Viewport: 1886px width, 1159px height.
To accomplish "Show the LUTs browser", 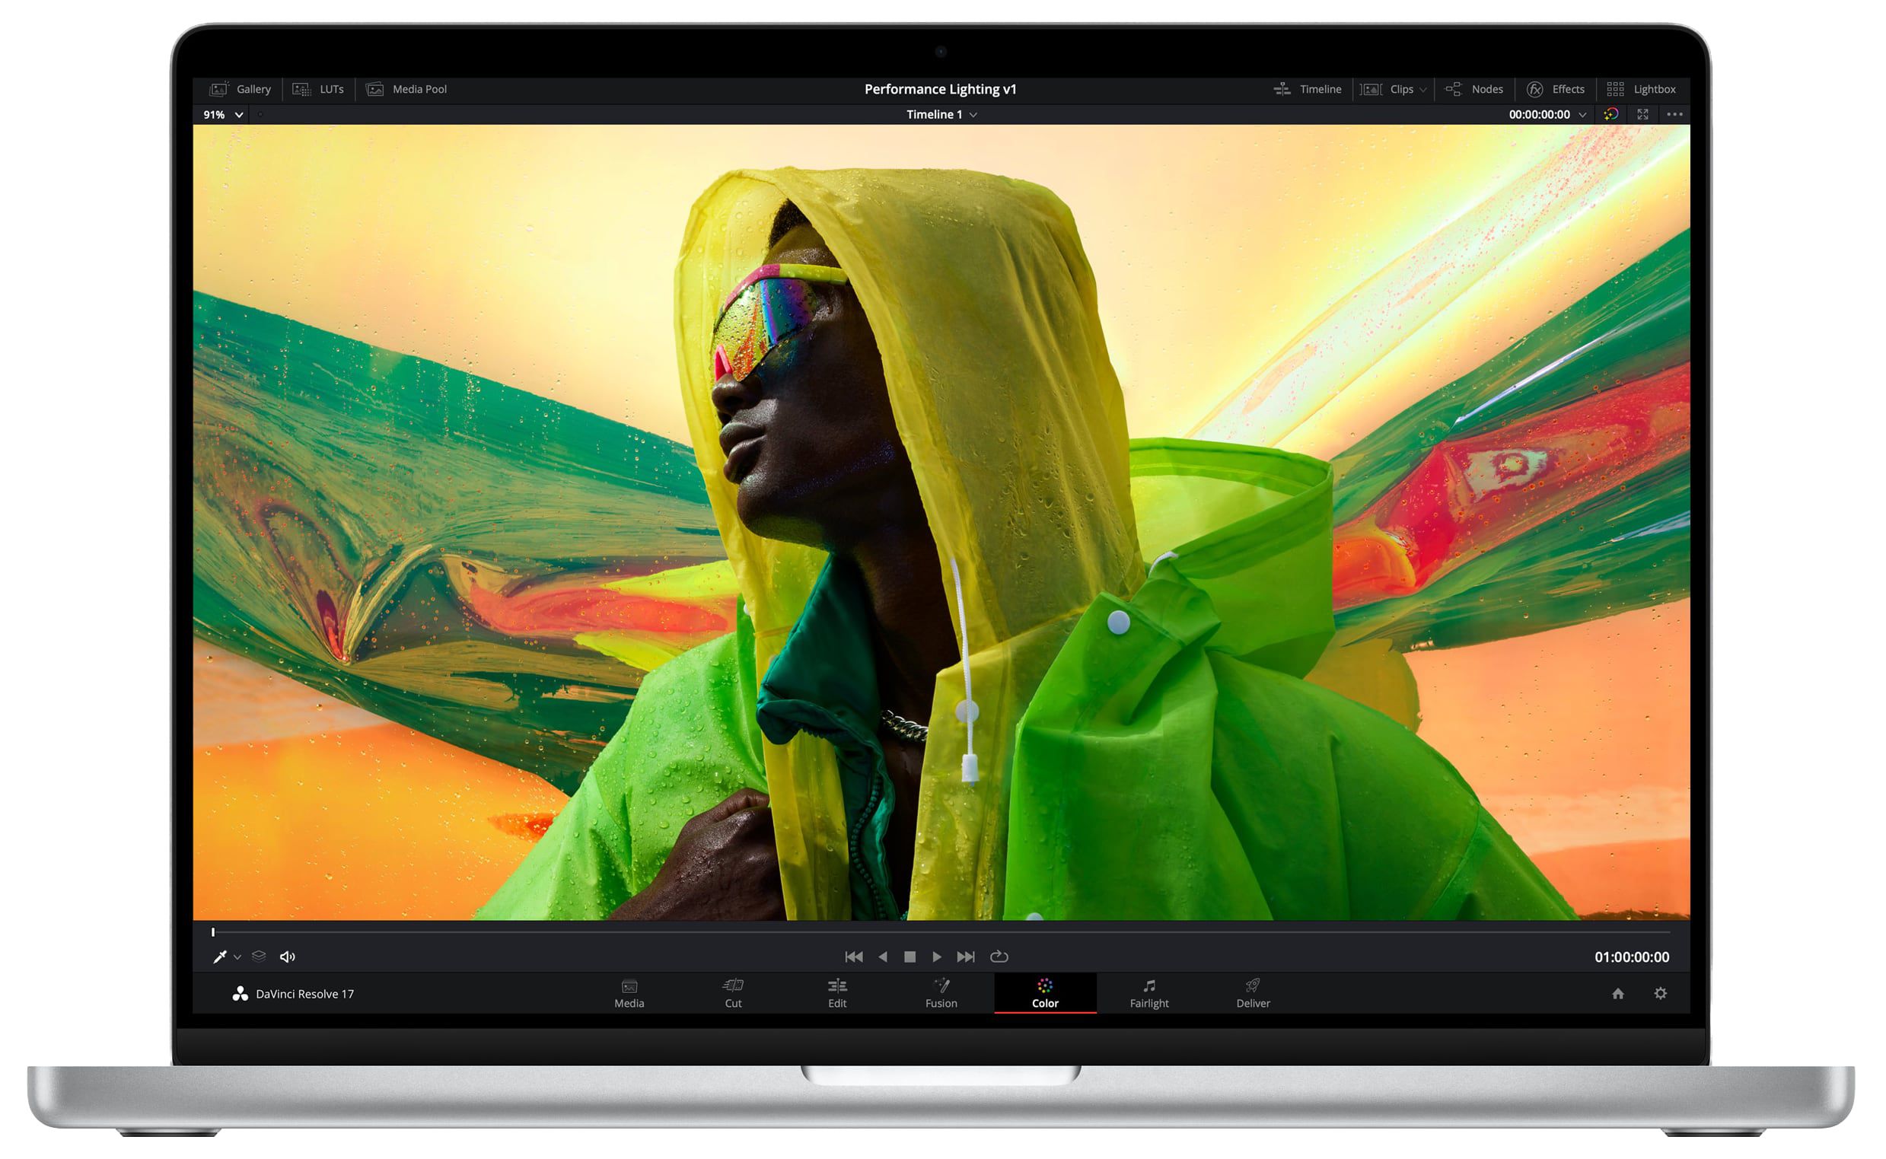I will [320, 89].
